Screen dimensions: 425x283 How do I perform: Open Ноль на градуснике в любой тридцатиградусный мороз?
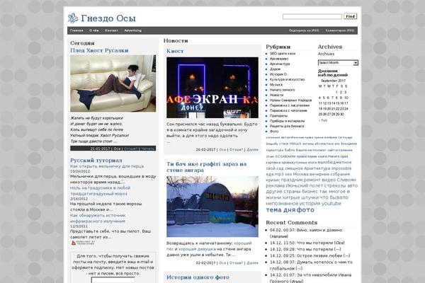point(101,190)
